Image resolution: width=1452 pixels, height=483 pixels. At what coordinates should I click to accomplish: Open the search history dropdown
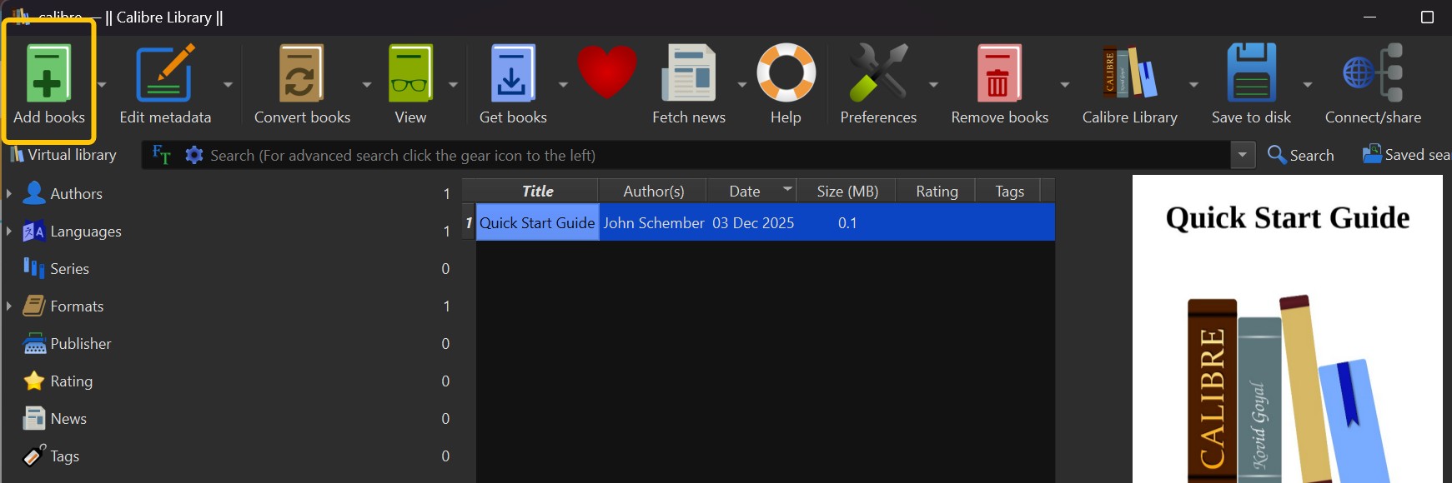click(1243, 155)
